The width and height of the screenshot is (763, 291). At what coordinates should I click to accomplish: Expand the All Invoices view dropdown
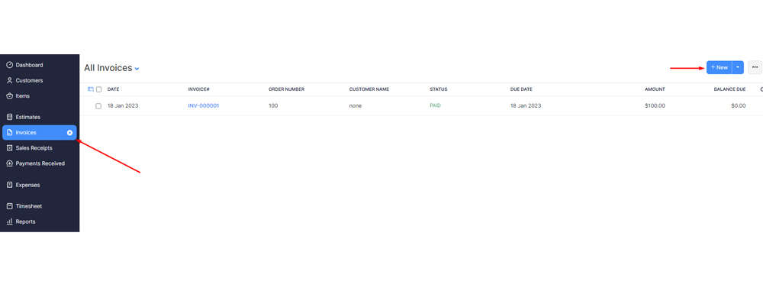137,69
